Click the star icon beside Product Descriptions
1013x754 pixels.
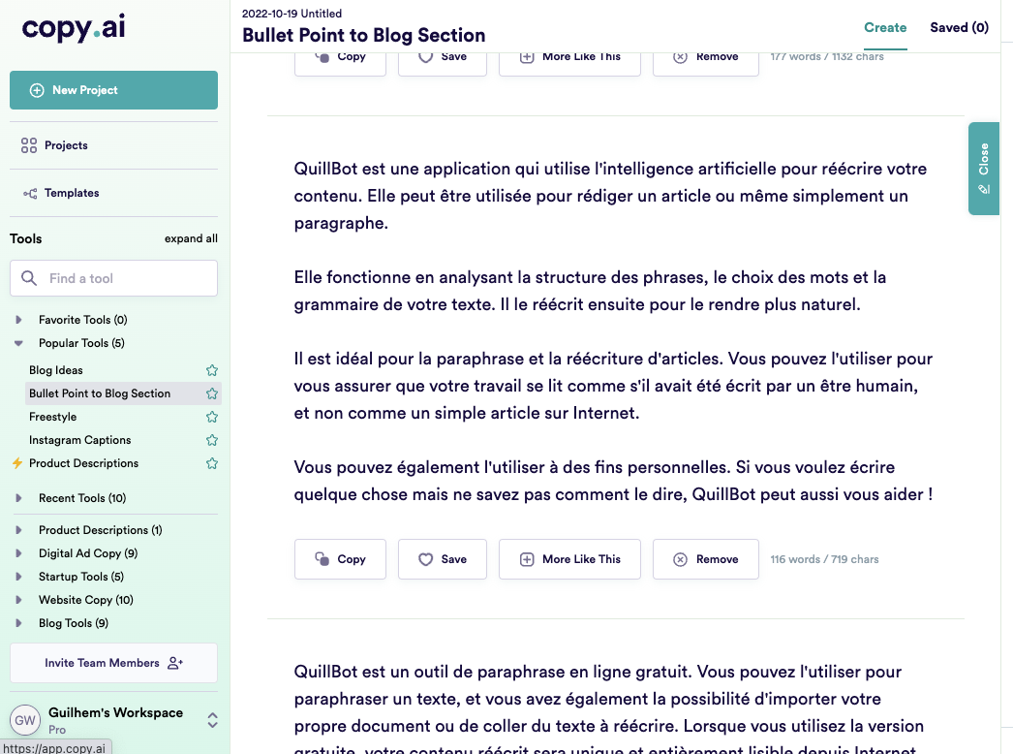(x=212, y=463)
